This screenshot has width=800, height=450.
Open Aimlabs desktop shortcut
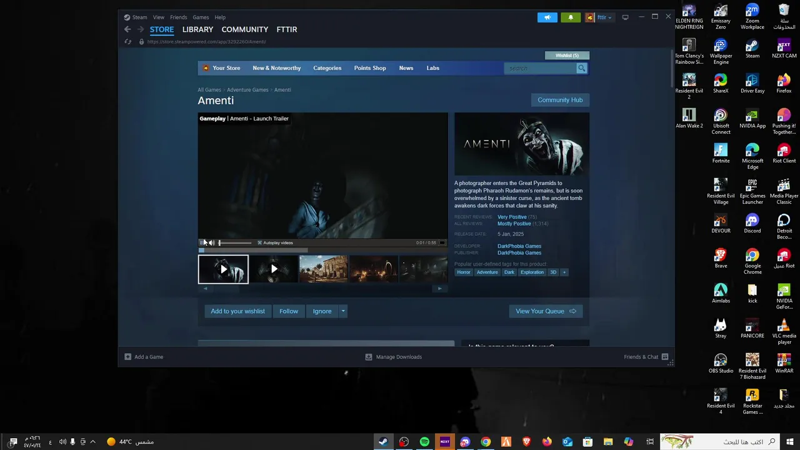point(721,294)
